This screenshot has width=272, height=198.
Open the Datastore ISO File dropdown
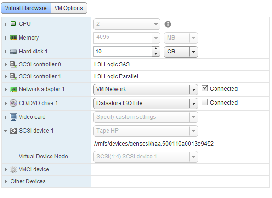tap(145, 103)
